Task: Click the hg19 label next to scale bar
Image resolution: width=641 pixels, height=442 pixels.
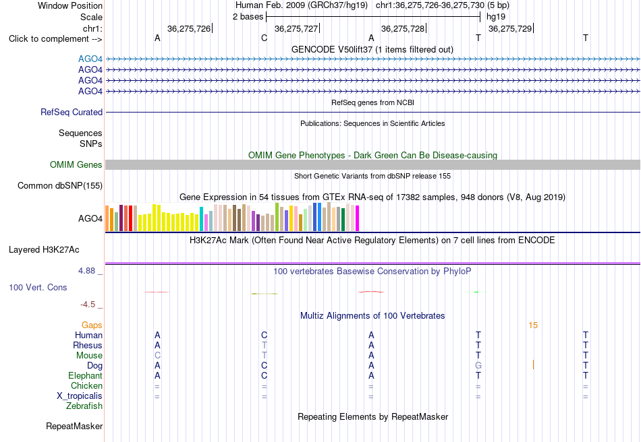Action: point(496,17)
